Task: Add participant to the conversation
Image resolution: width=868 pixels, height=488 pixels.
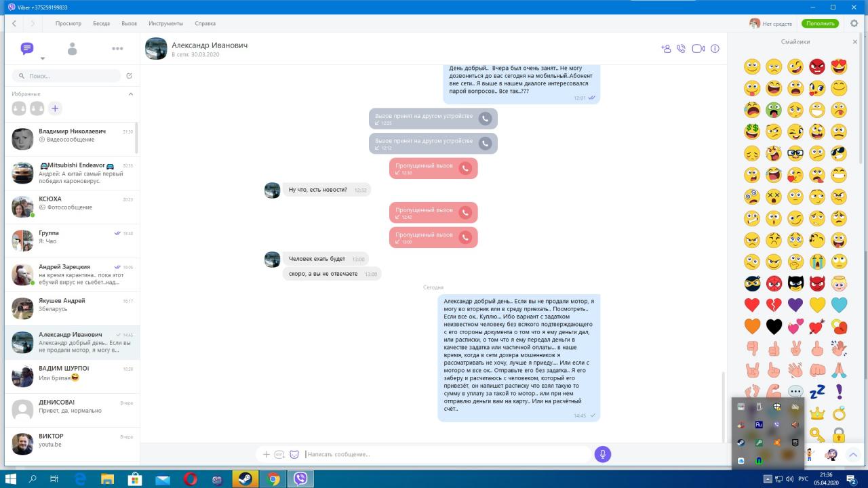Action: click(665, 49)
